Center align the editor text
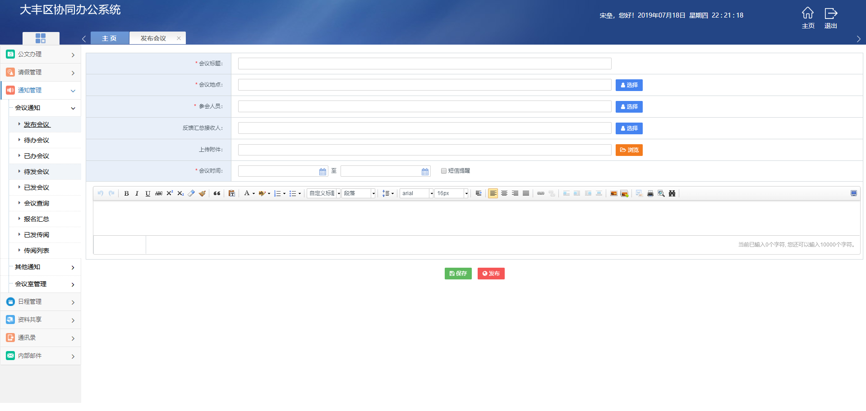The width and height of the screenshot is (866, 411). (504, 193)
